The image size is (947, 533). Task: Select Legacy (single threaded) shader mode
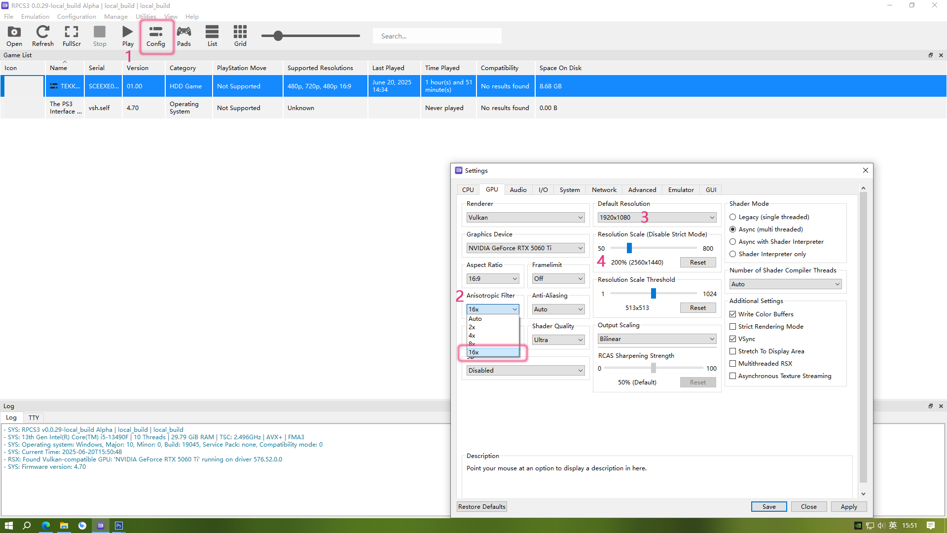pyautogui.click(x=769, y=217)
